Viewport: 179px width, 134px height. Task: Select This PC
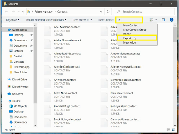coord(16,101)
